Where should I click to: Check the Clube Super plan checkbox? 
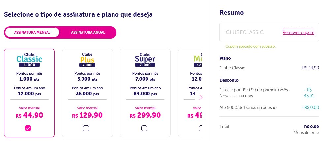(x=144, y=128)
